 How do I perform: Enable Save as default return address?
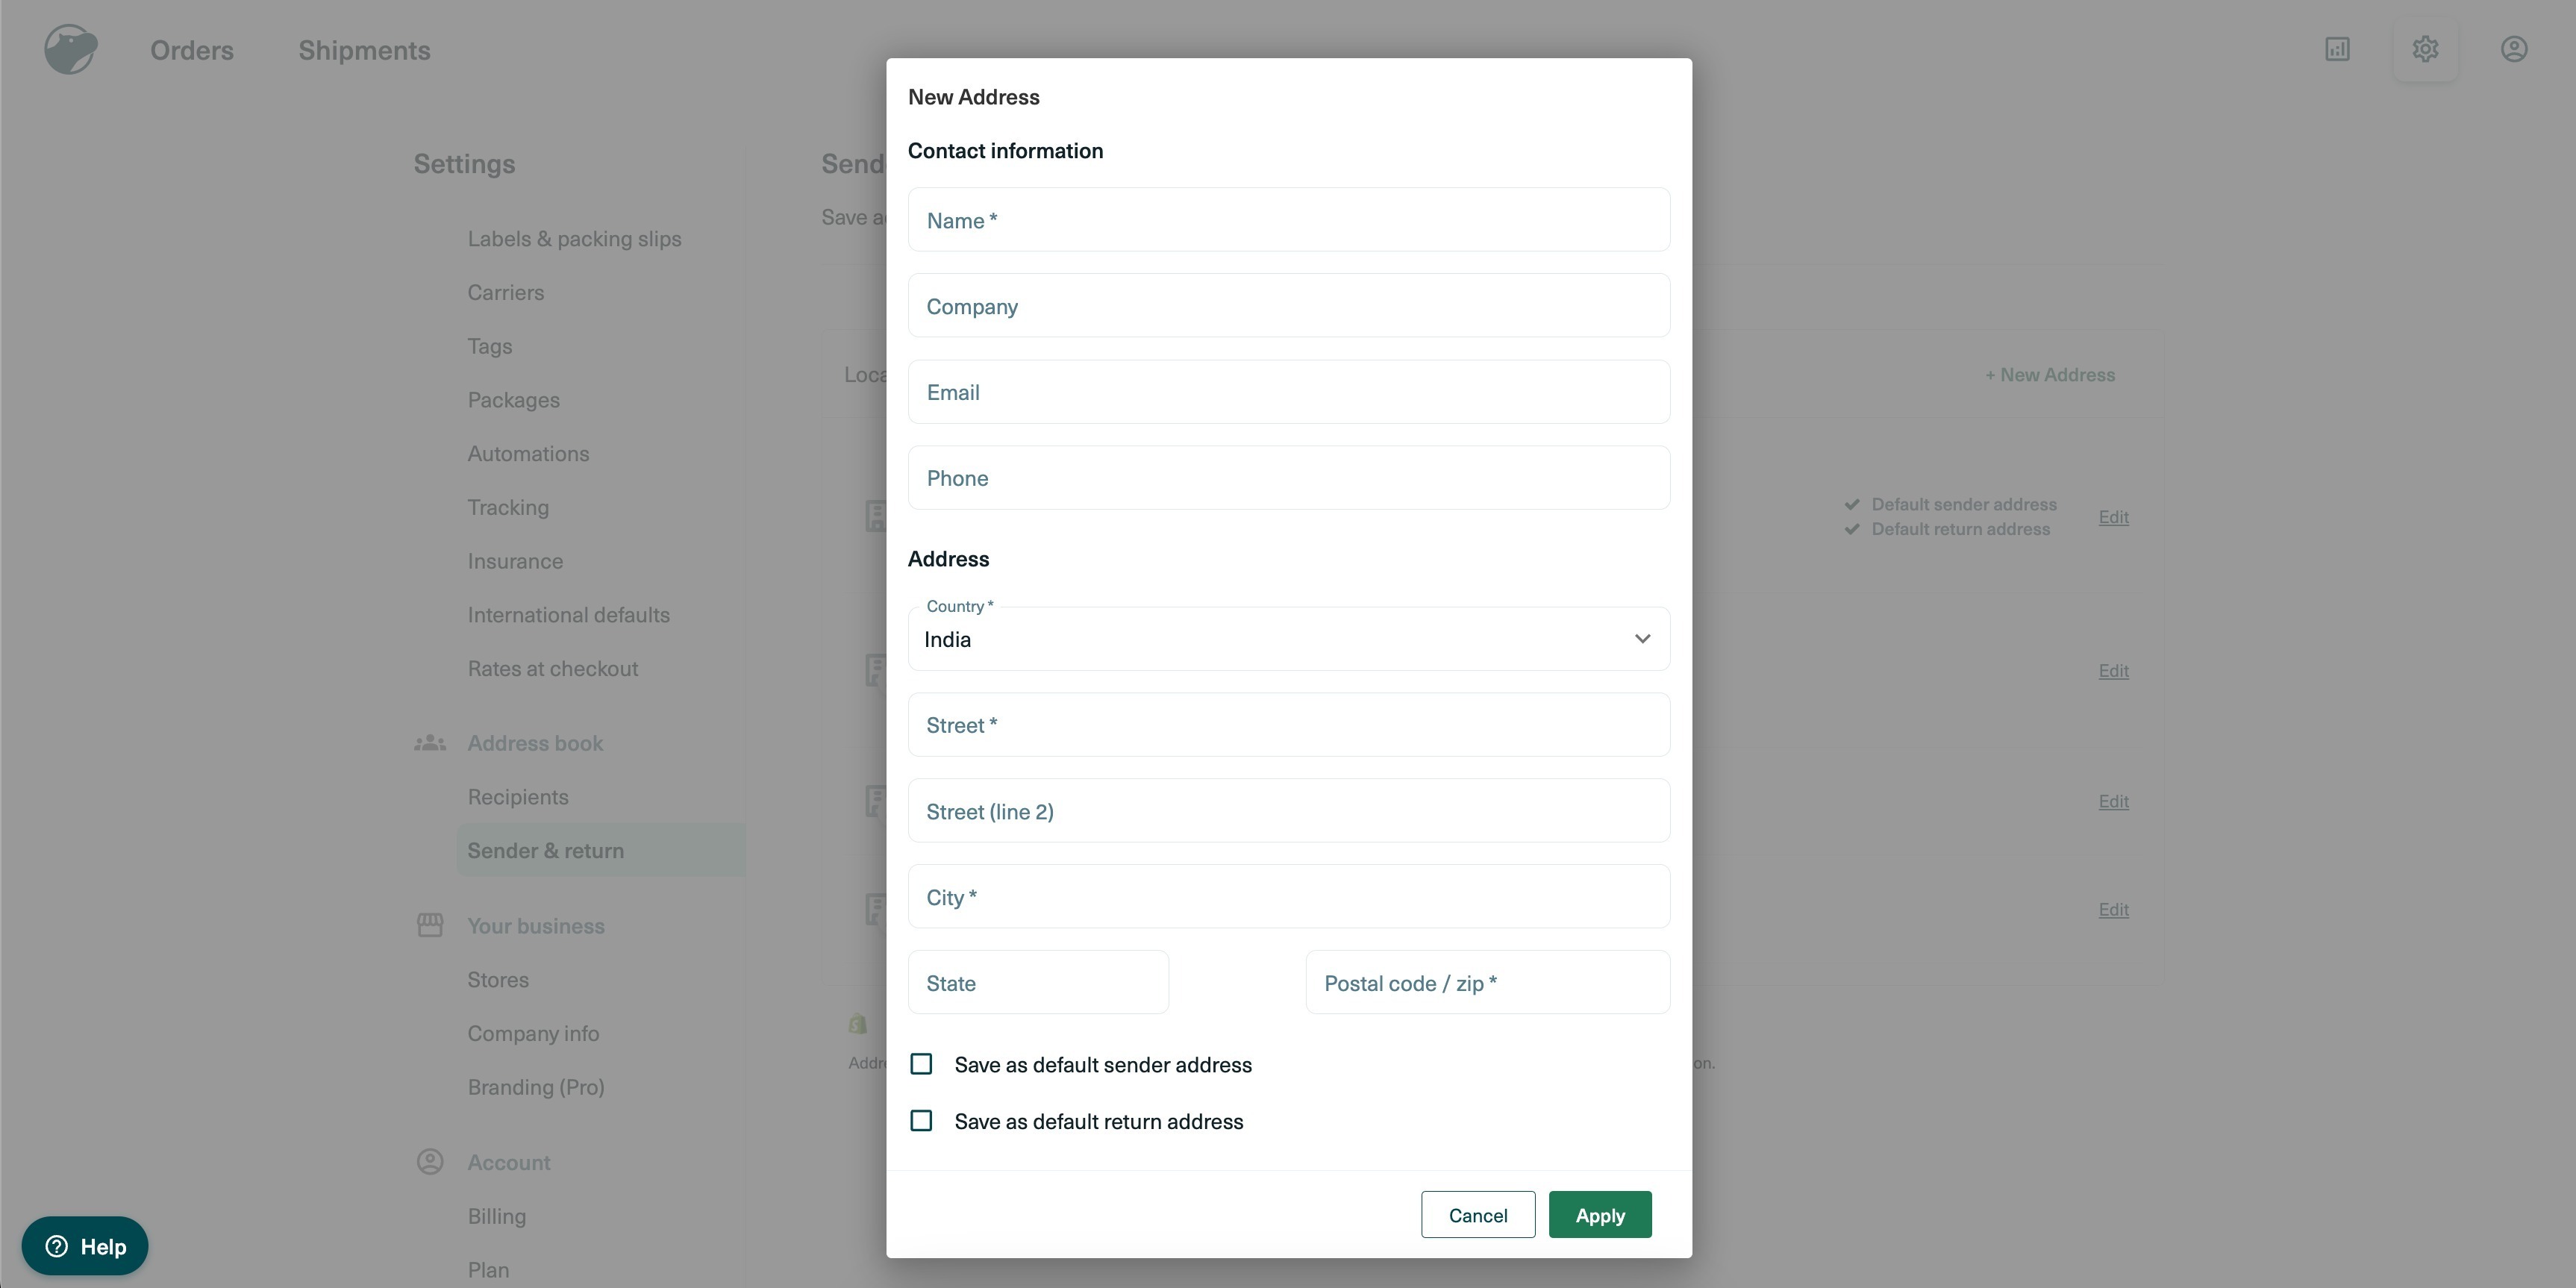[x=921, y=1121]
